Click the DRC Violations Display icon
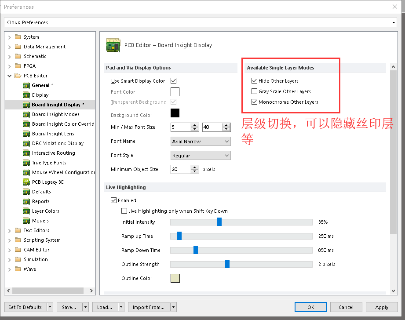 point(26,143)
